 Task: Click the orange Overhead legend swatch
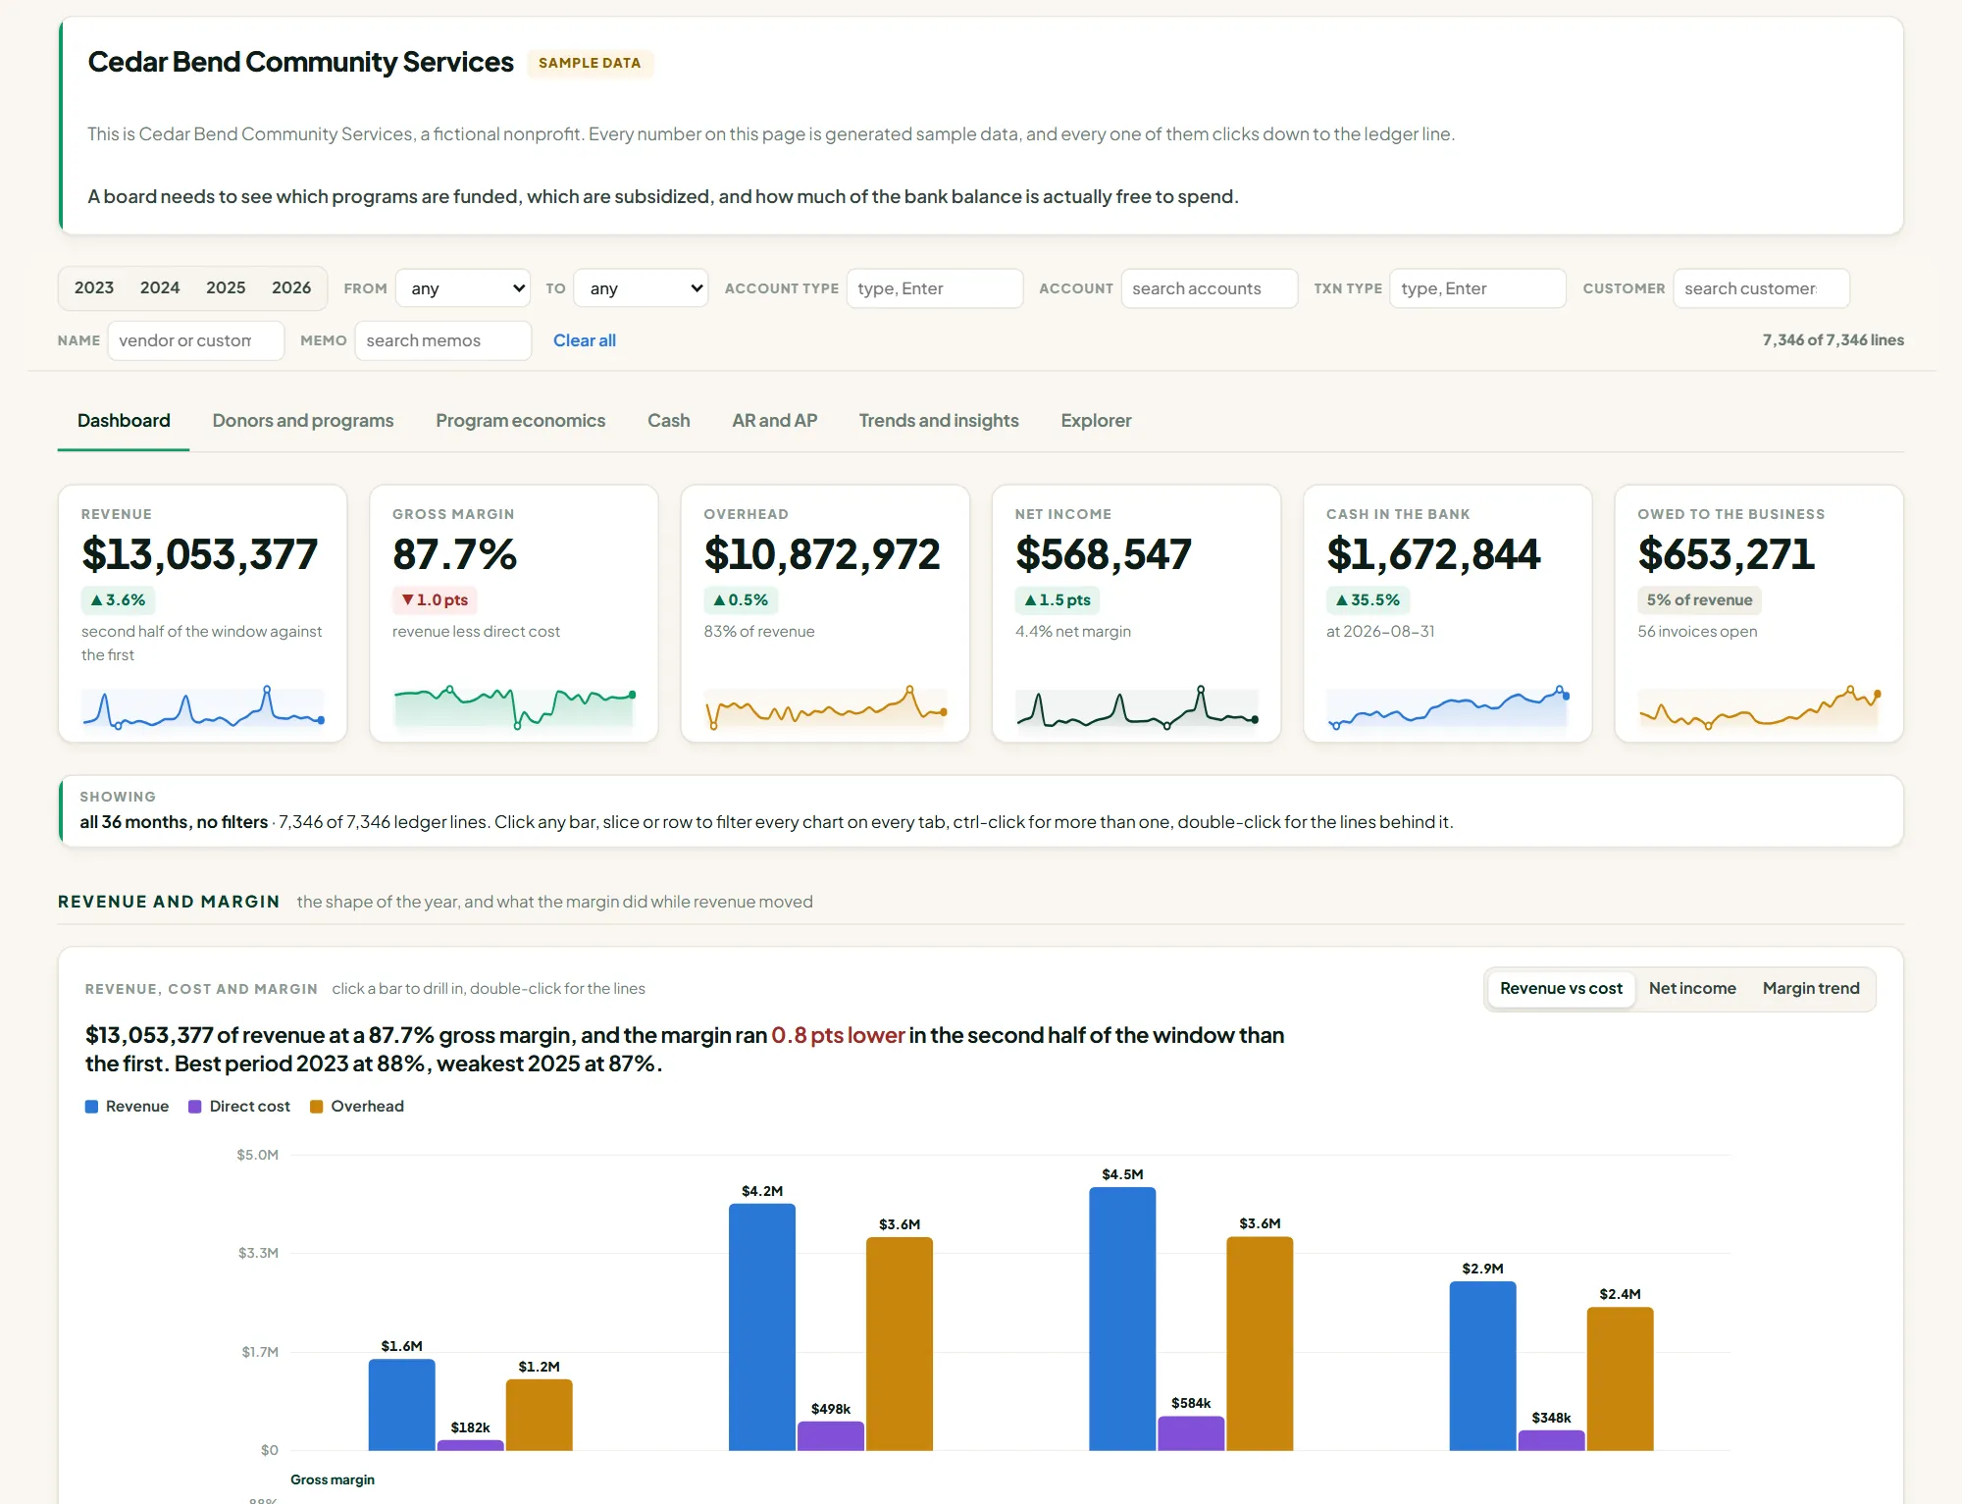[x=317, y=1107]
